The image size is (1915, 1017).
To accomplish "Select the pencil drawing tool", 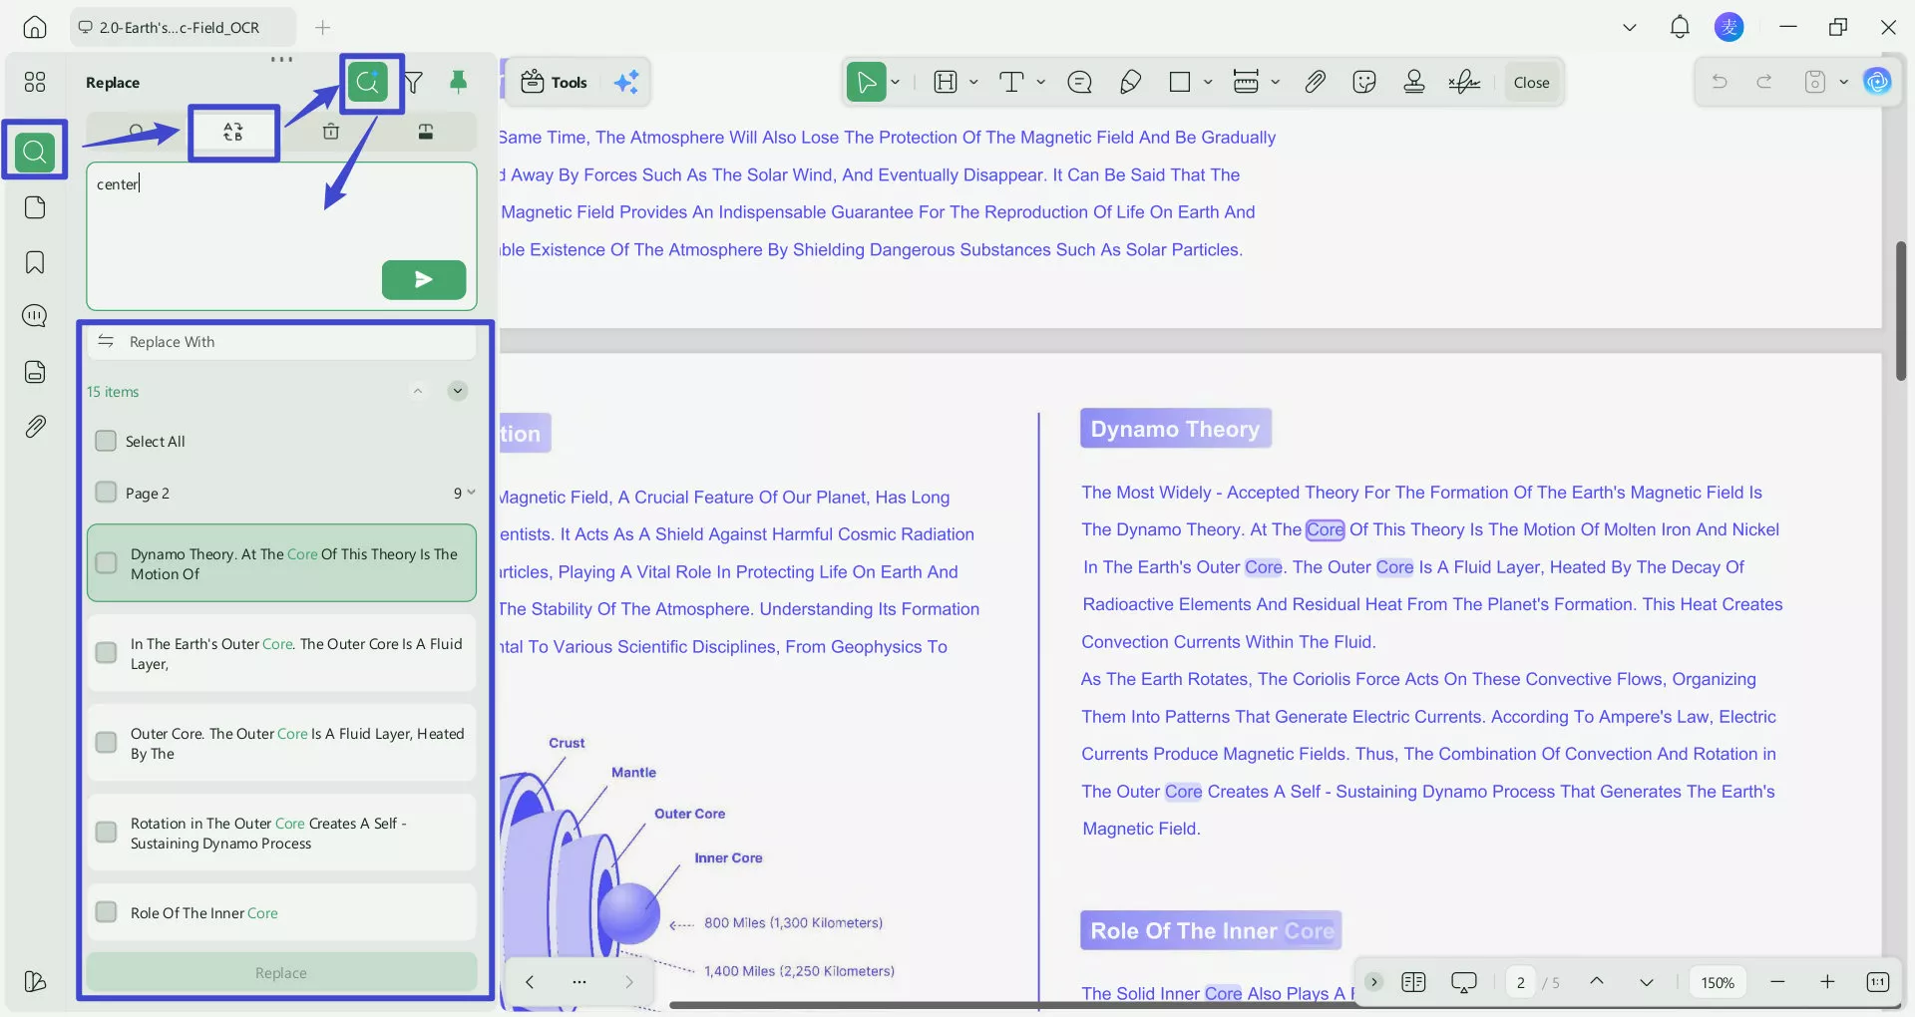I will click(1130, 82).
